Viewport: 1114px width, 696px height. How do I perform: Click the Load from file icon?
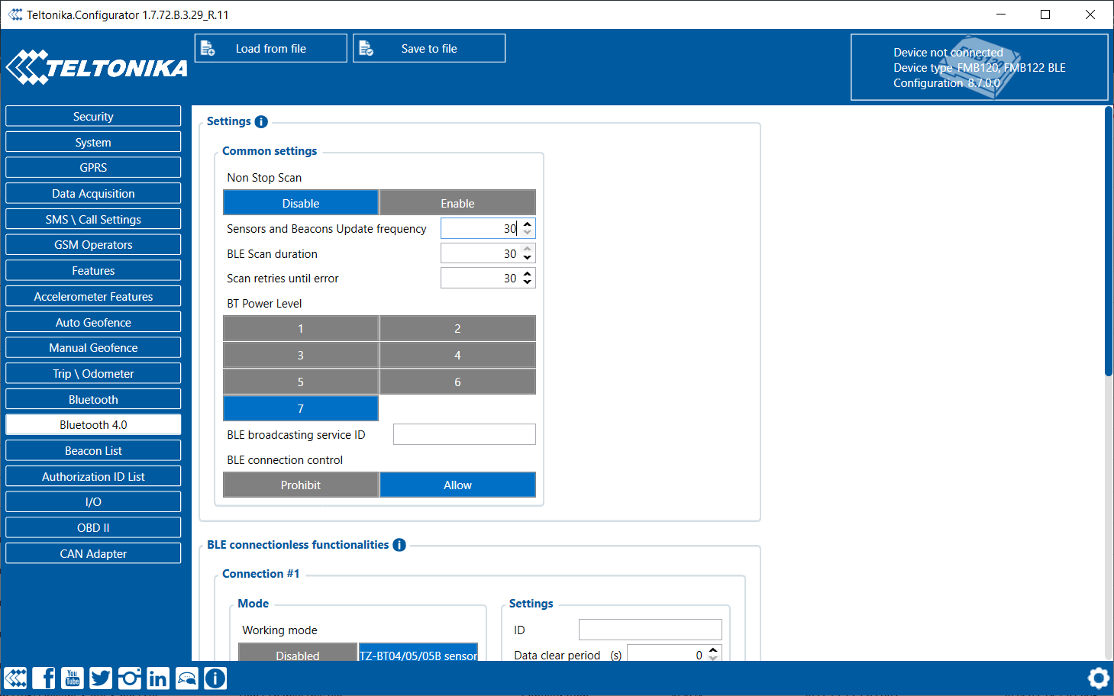click(208, 49)
